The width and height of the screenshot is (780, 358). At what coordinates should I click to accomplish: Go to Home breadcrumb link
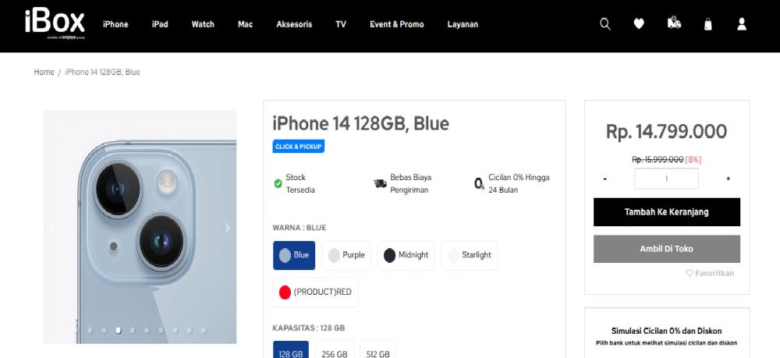(x=44, y=72)
